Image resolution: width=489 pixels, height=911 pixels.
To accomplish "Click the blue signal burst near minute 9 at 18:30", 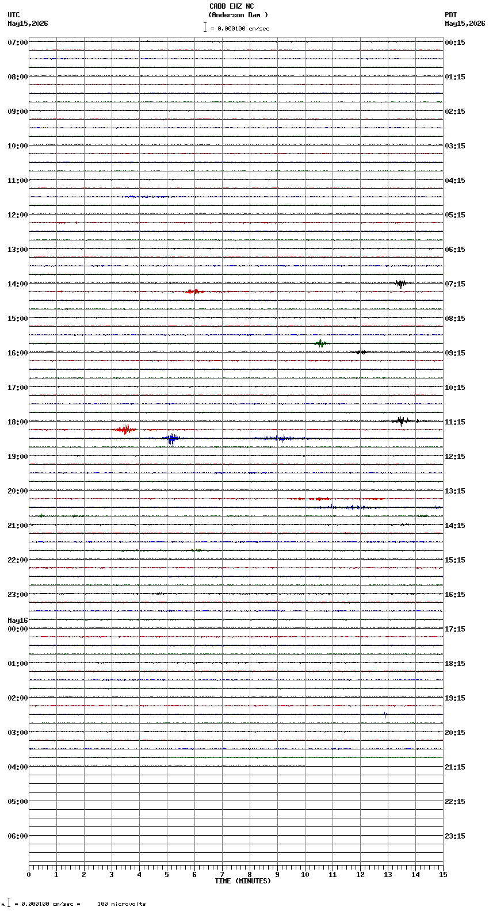I will [x=280, y=438].
